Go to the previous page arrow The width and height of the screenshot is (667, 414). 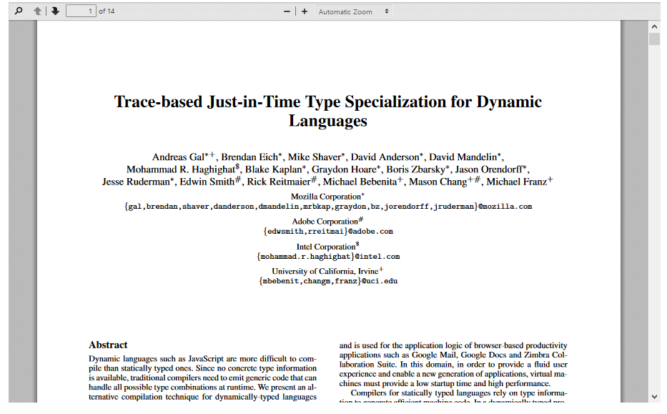[38, 11]
